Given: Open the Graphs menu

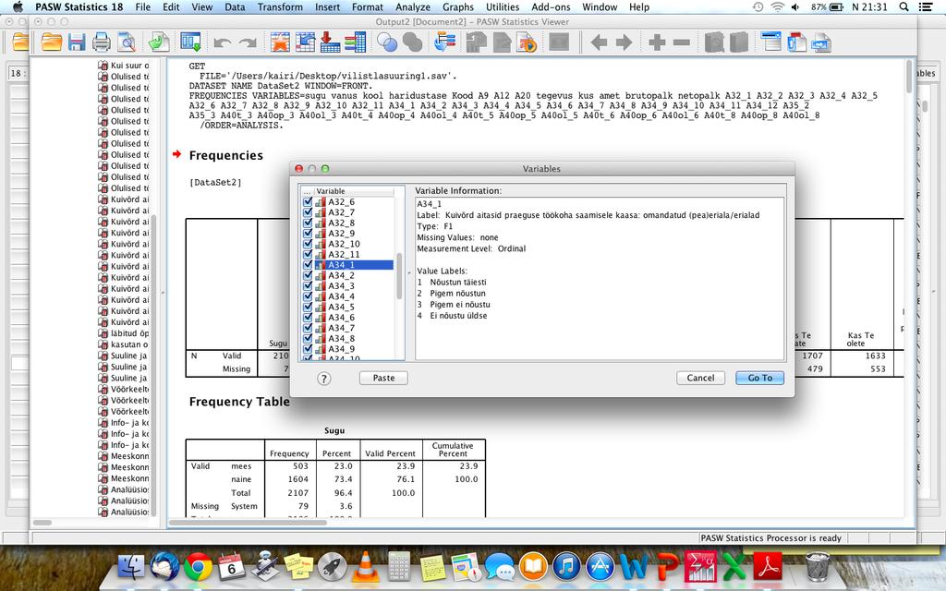Looking at the screenshot, I should tap(458, 7).
